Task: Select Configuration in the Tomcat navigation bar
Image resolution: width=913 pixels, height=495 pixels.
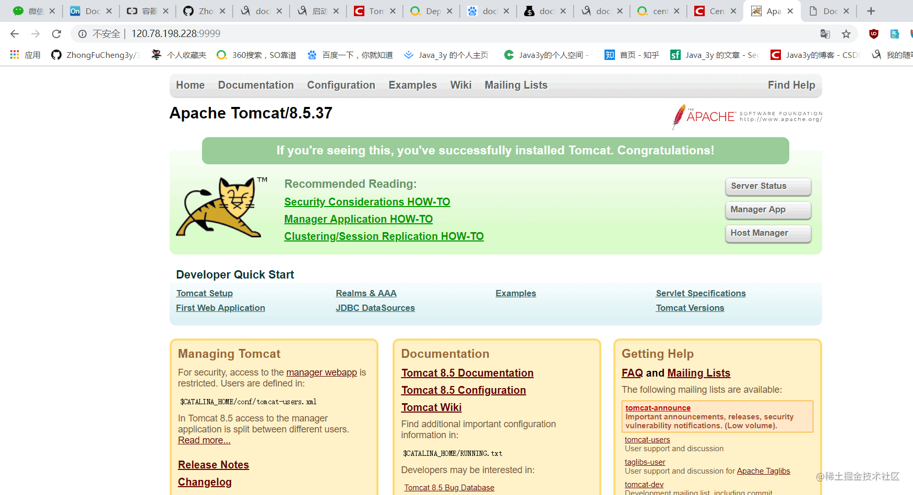Action: pos(341,85)
